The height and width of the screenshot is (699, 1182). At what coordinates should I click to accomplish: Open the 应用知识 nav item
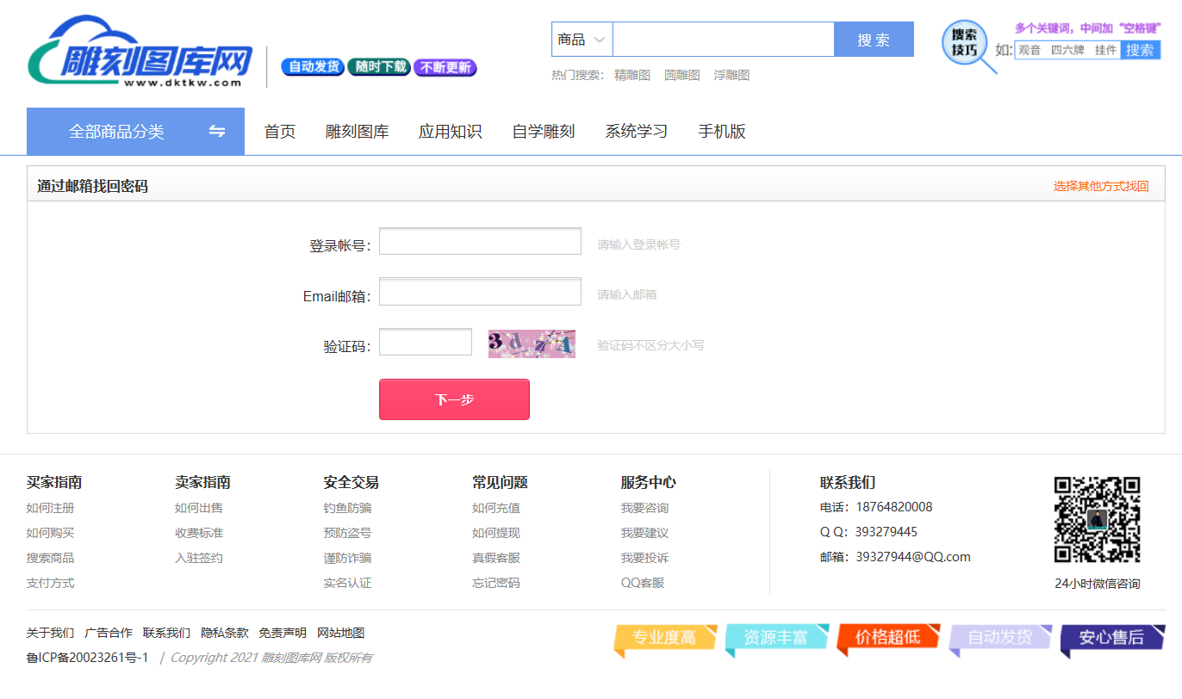pos(451,132)
